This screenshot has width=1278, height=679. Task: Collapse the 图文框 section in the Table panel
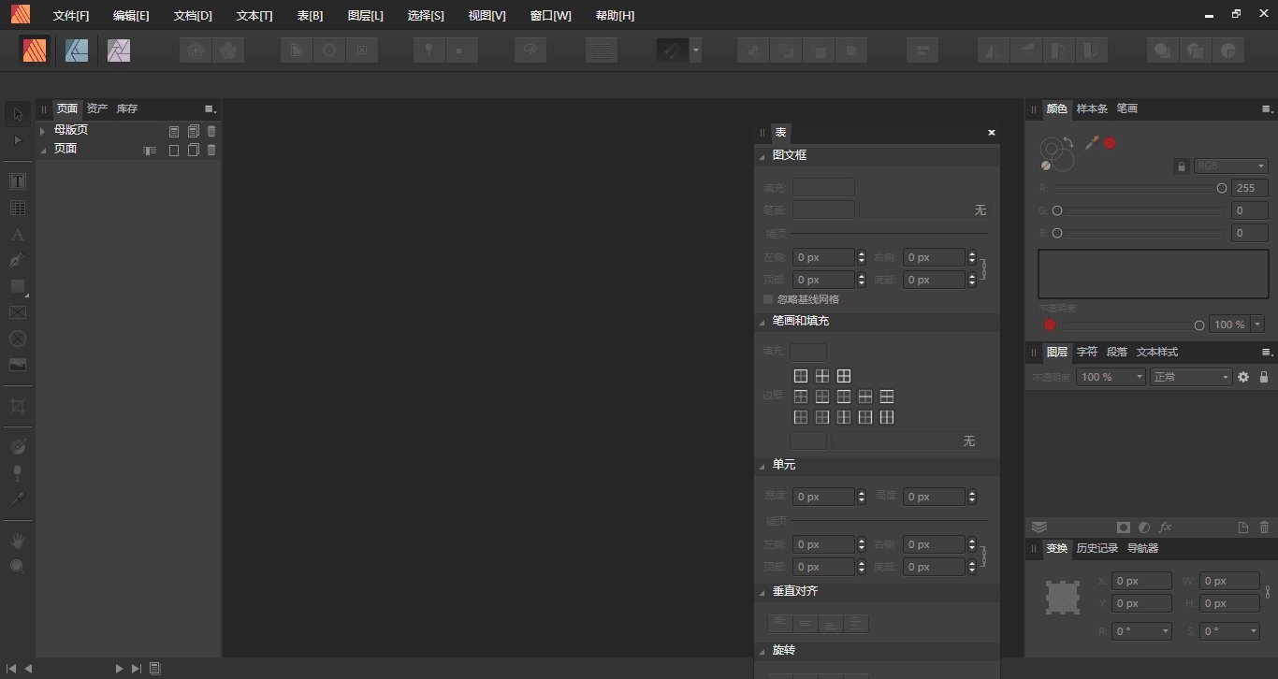762,155
